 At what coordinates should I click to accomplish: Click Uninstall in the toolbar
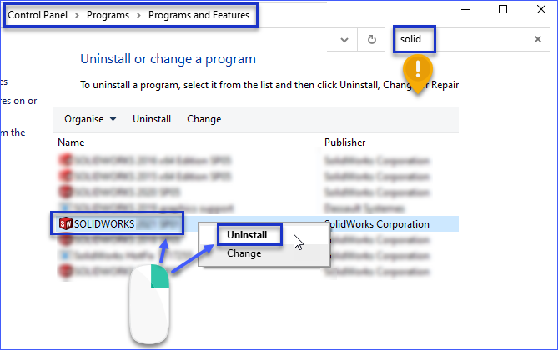(152, 119)
